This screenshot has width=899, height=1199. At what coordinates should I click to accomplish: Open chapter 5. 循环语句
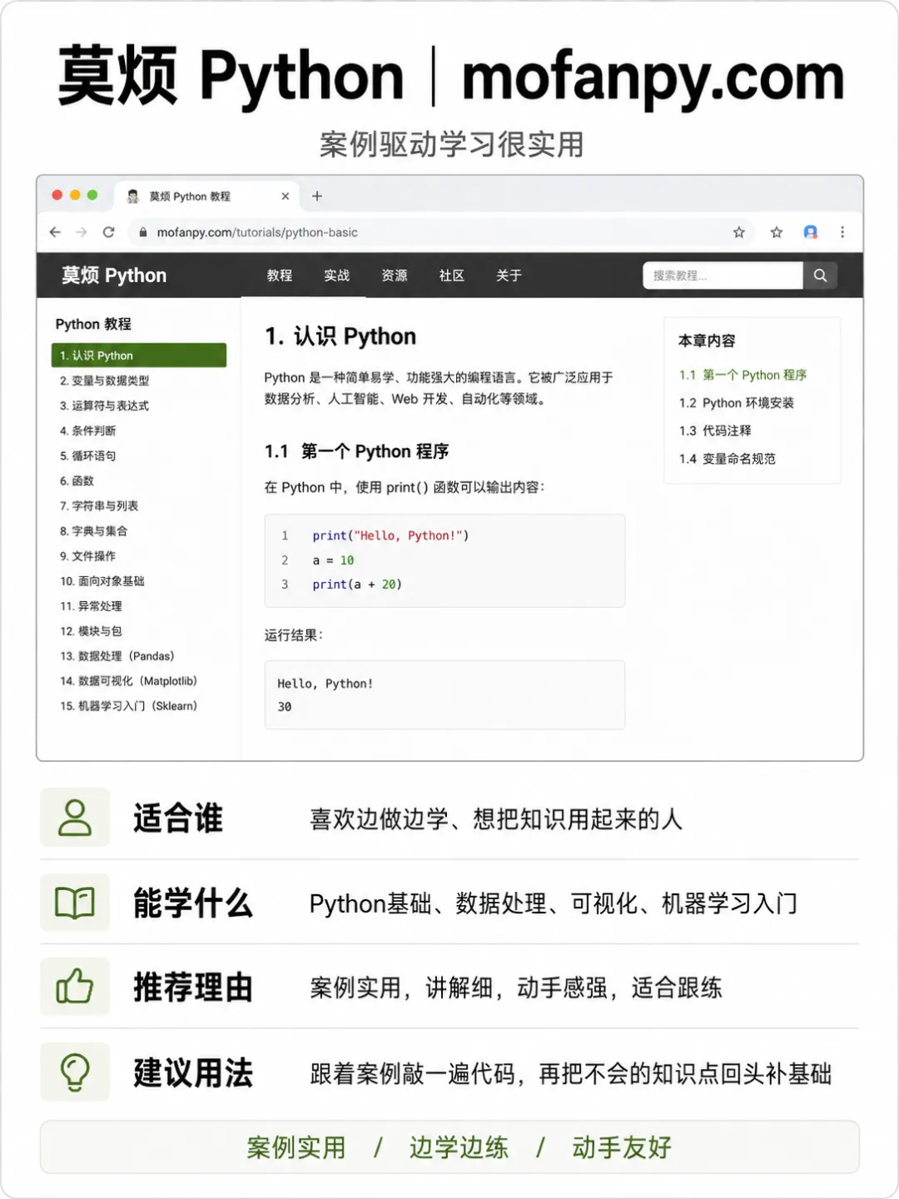(x=87, y=455)
